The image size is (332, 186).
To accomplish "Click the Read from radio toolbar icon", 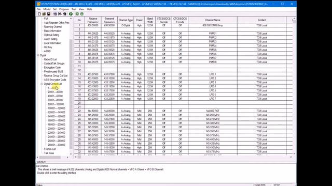I will tap(55, 14).
